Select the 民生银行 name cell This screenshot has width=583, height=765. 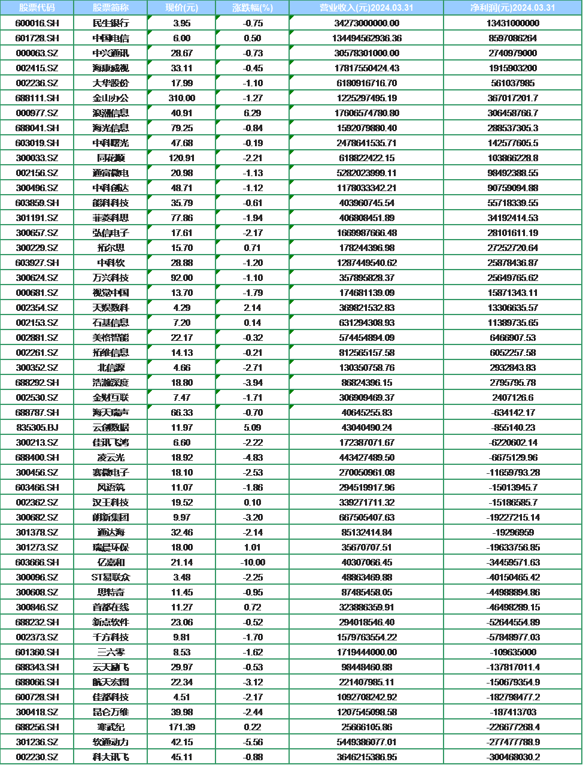point(111,23)
